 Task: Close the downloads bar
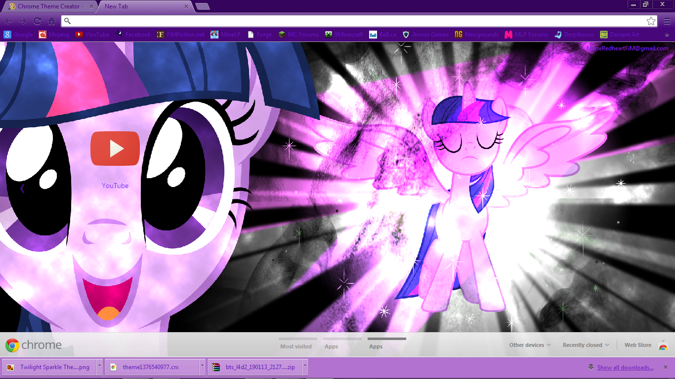[666, 367]
